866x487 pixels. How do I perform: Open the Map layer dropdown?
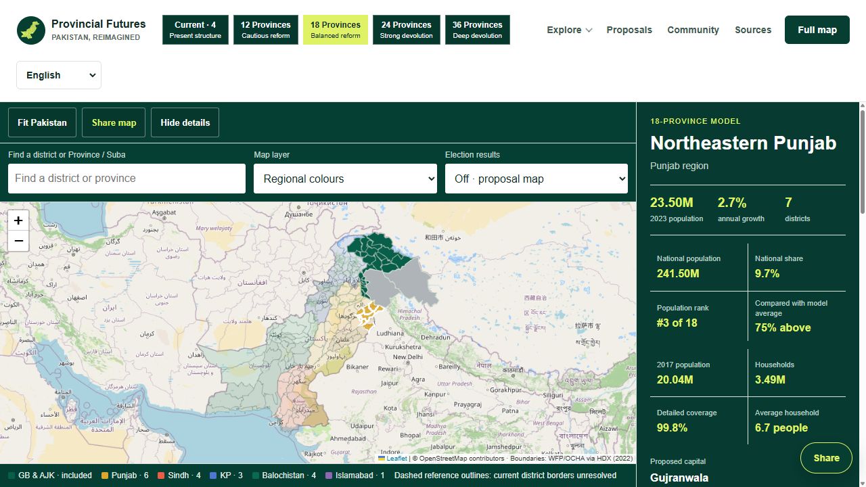pyautogui.click(x=345, y=179)
